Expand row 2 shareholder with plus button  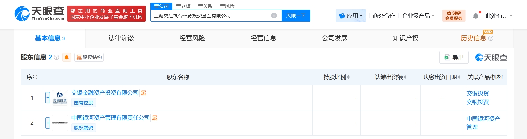pyautogui.click(x=48, y=123)
